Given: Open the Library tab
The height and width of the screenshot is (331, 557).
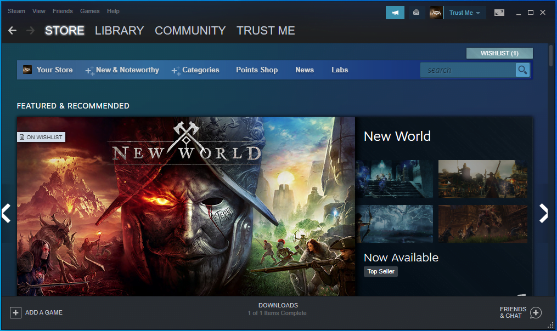Looking at the screenshot, I should (119, 31).
